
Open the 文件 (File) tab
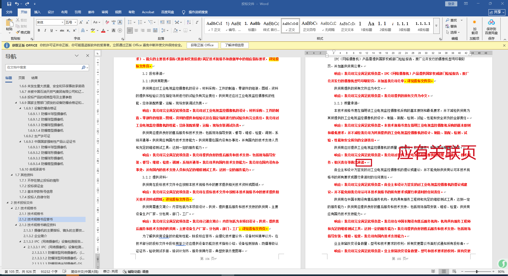coord(9,12)
